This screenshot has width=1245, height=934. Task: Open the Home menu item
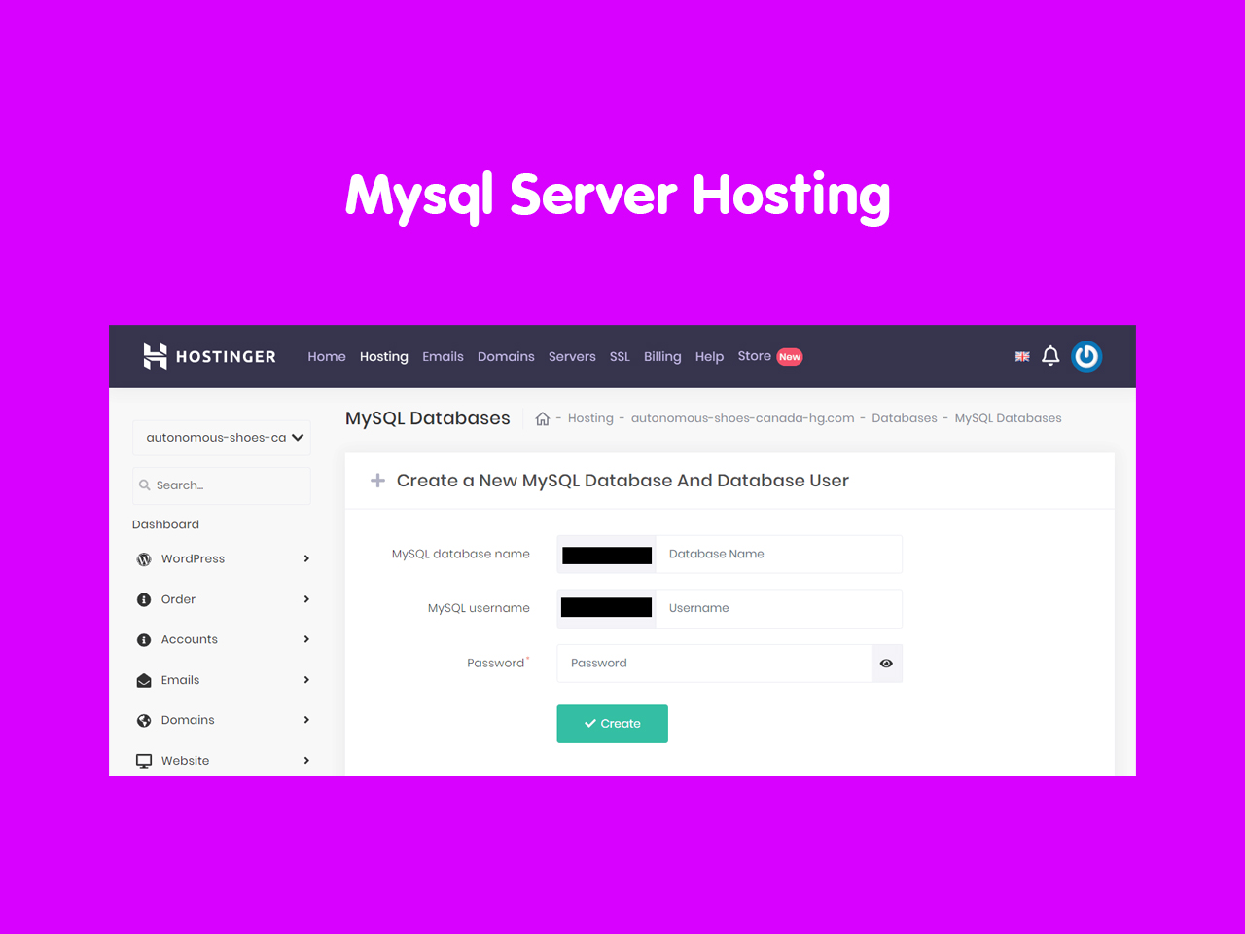(327, 357)
